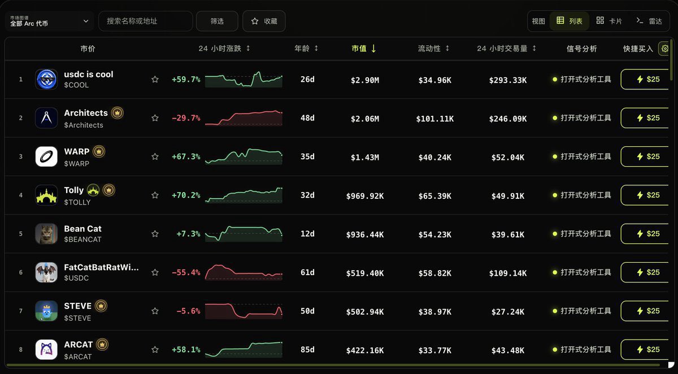
Task: Click the crown badge next to ARCAT
Action: pyautogui.click(x=102, y=344)
